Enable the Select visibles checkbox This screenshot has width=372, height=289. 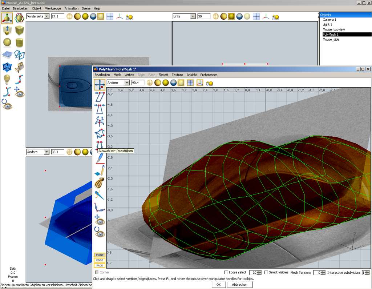coord(266,272)
